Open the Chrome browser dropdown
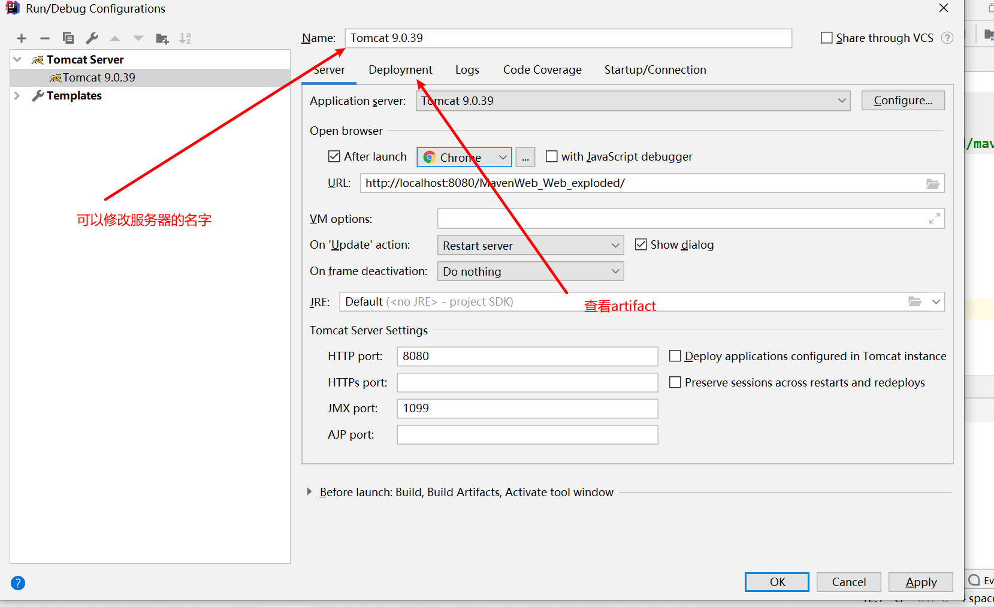This screenshot has height=607, width=994. click(464, 157)
